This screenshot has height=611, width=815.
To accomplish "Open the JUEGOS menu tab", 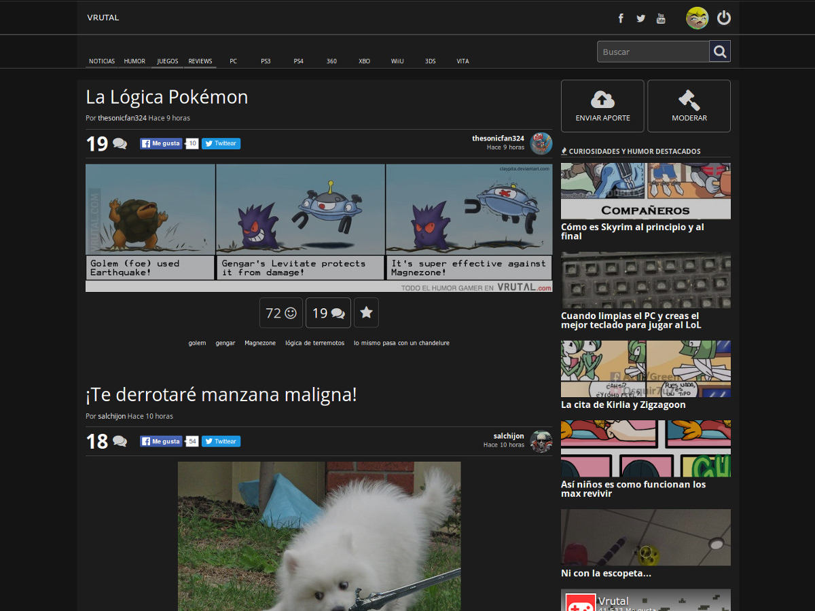I will (x=168, y=61).
